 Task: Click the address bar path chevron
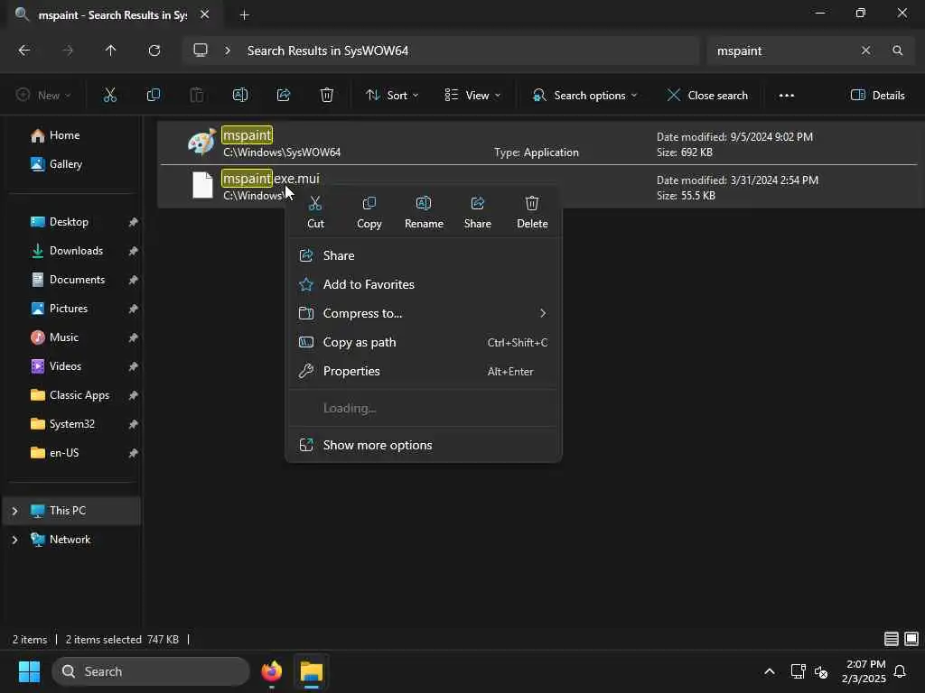click(x=228, y=51)
